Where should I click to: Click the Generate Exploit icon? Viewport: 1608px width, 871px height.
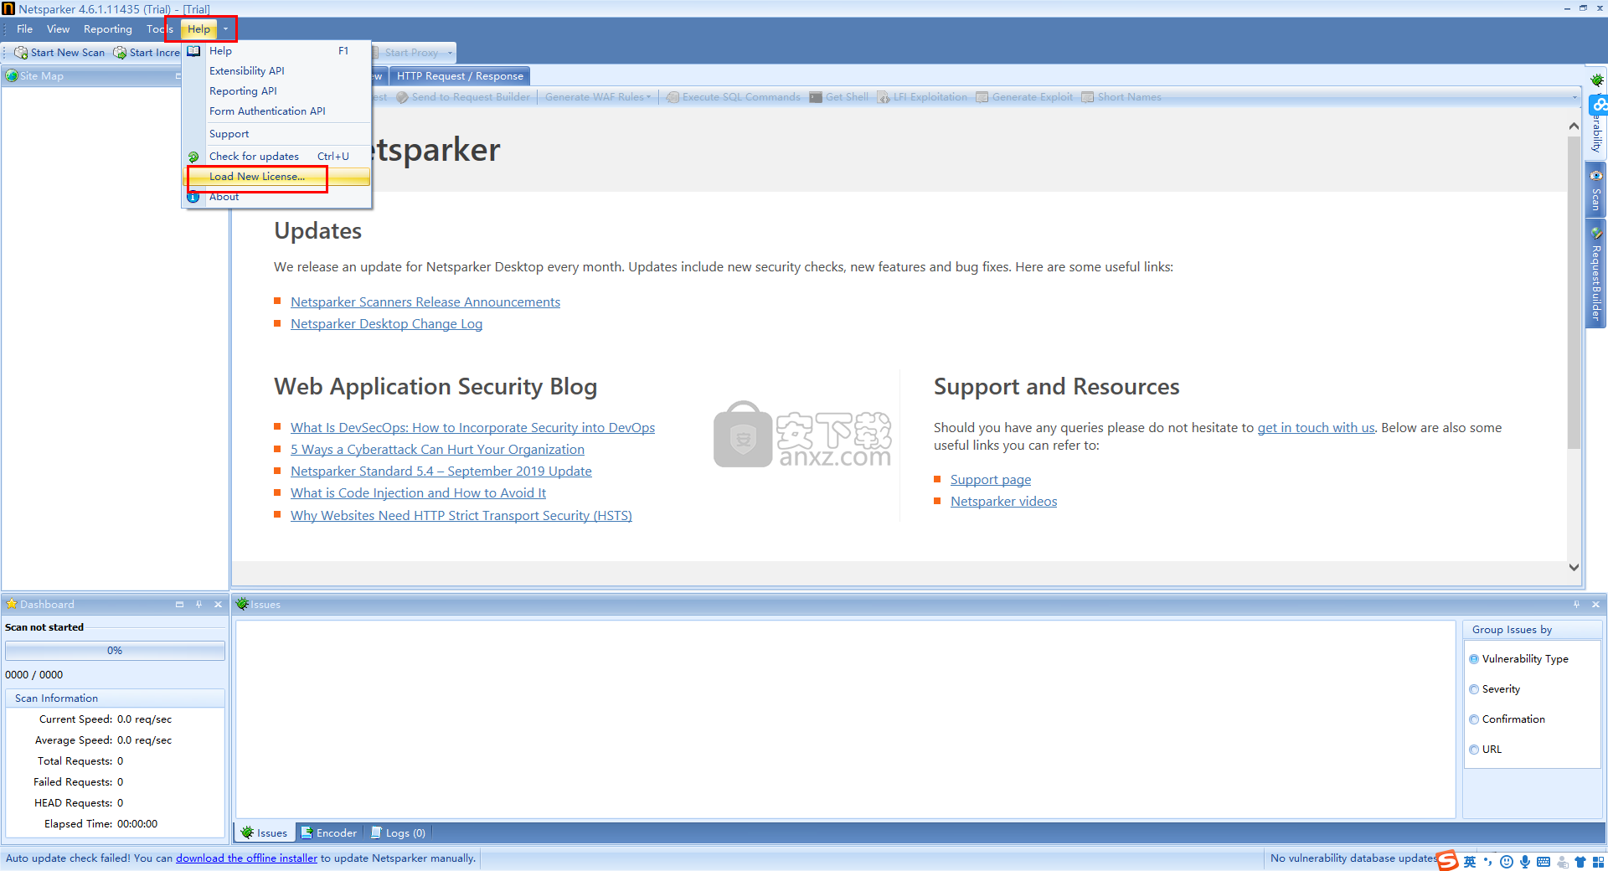(x=982, y=97)
